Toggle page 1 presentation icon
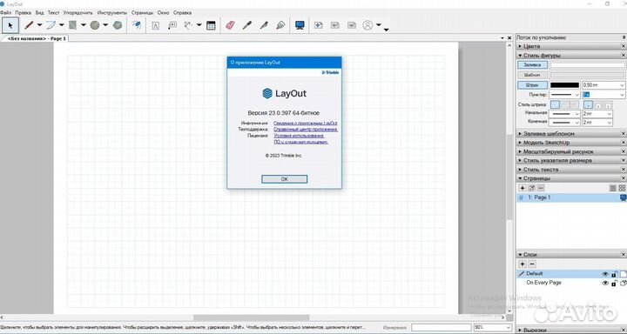 tap(623, 197)
